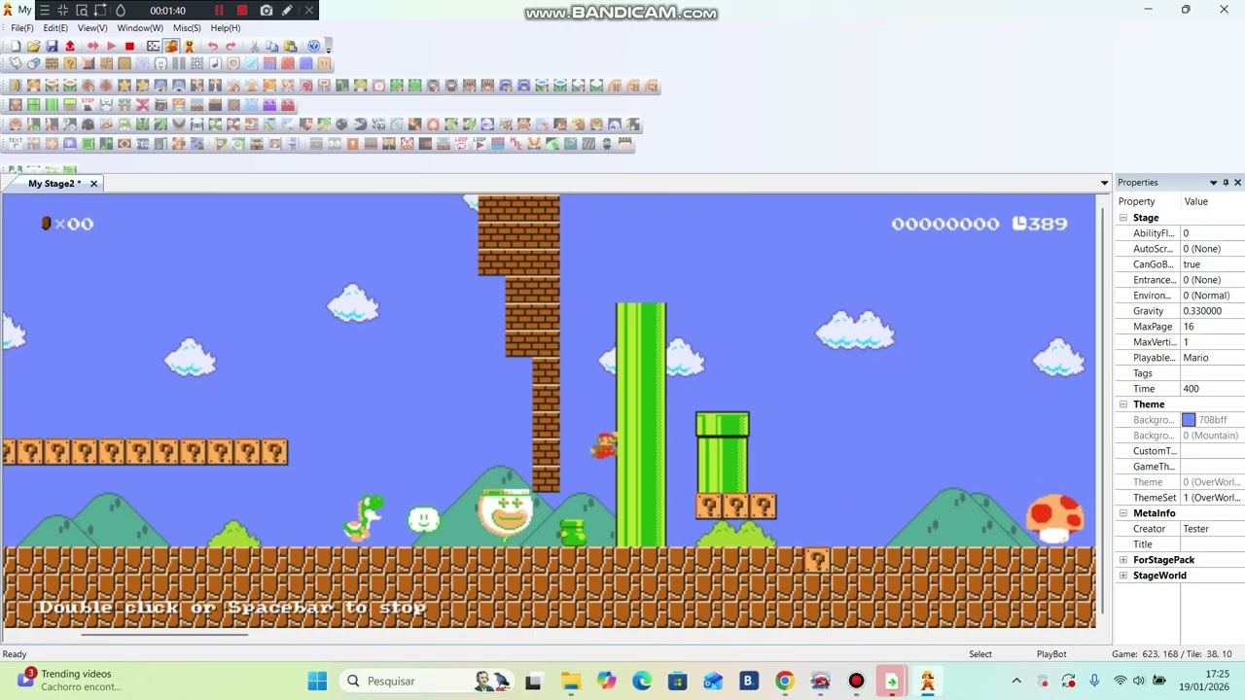Select the STOP sign item icon
The image size is (1245, 700).
[88, 104]
